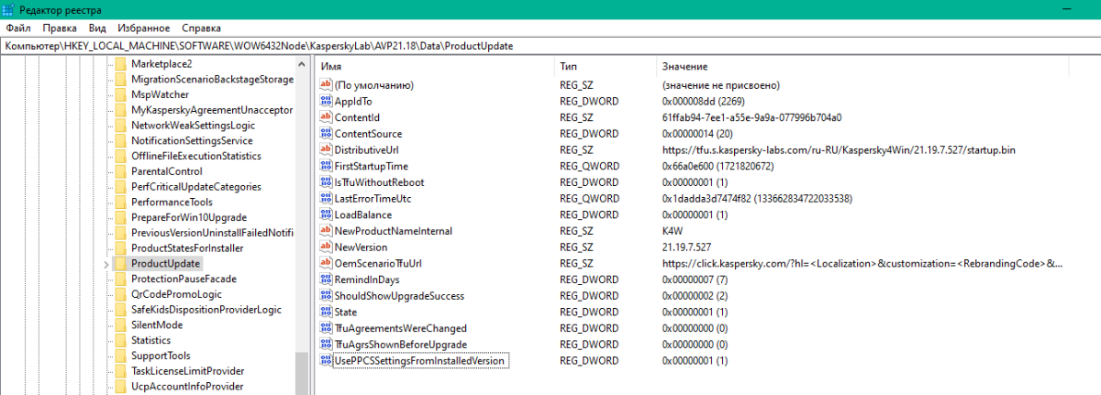This screenshot has height=395, width=1101.
Task: Click binary icon of FirstStartupTime value
Action: click(326, 166)
